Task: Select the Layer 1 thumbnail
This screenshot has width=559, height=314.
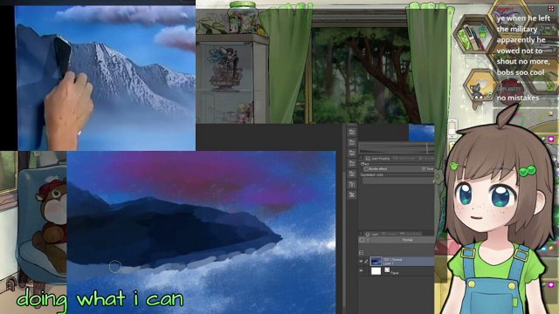Action: [x=376, y=262]
